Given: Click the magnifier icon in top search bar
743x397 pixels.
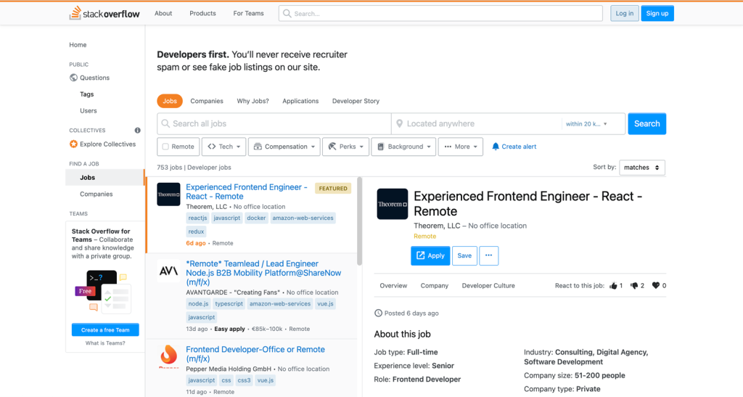Looking at the screenshot, I should (x=287, y=13).
